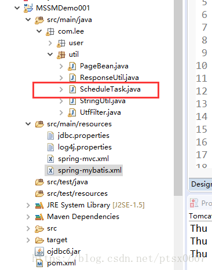Click the src/main/resources folder icon
212x270 pixels.
[39, 124]
